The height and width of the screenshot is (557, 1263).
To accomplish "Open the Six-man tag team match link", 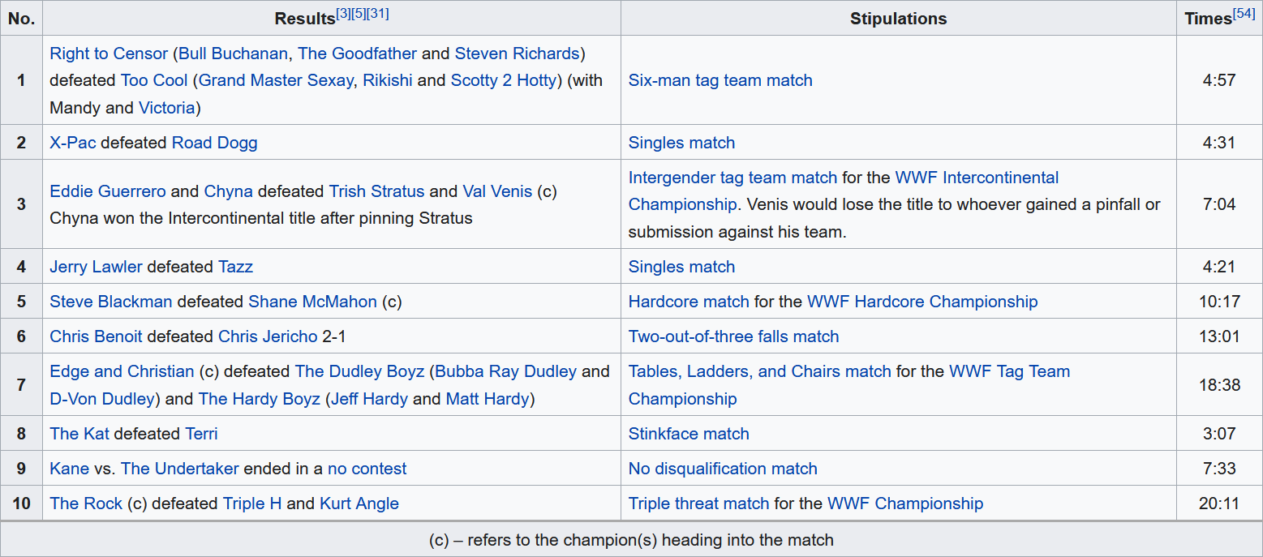I will pyautogui.click(x=720, y=80).
